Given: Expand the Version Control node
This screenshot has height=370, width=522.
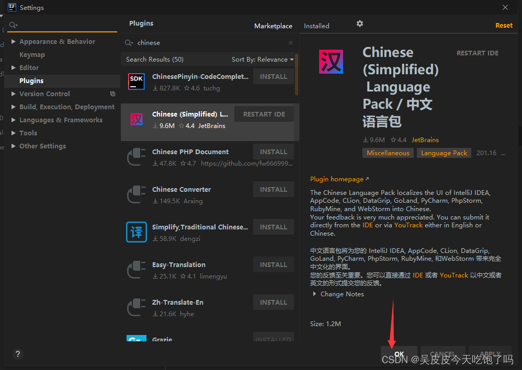Looking at the screenshot, I should [x=13, y=94].
